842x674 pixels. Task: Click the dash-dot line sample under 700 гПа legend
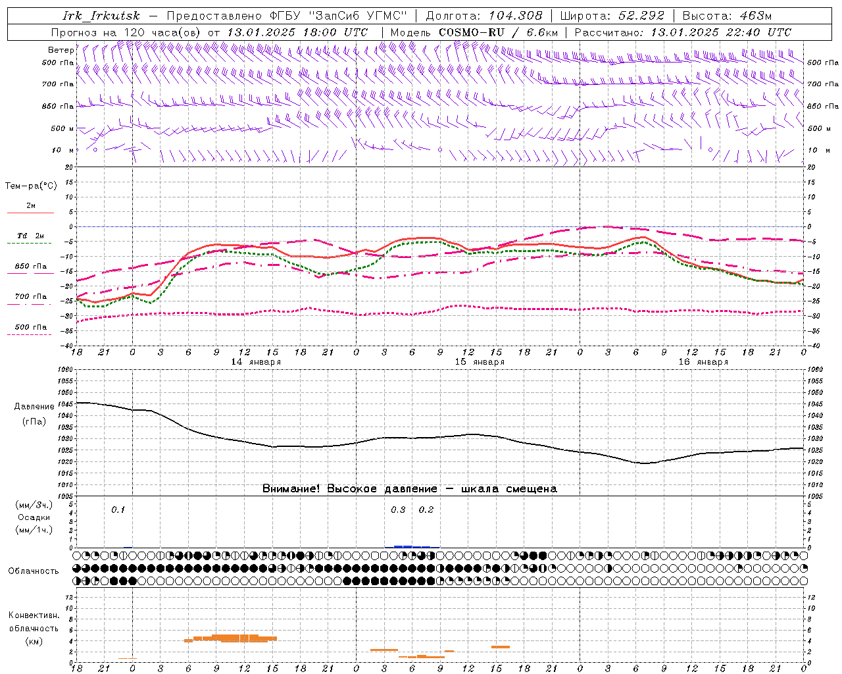click(30, 304)
